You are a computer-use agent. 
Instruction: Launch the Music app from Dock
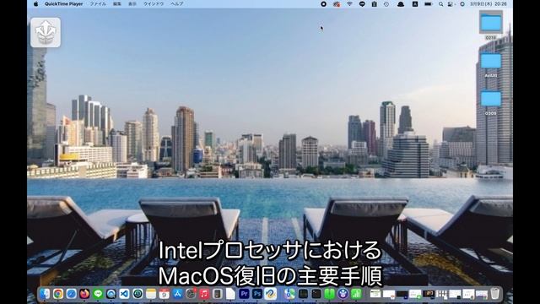pyautogui.click(x=204, y=294)
